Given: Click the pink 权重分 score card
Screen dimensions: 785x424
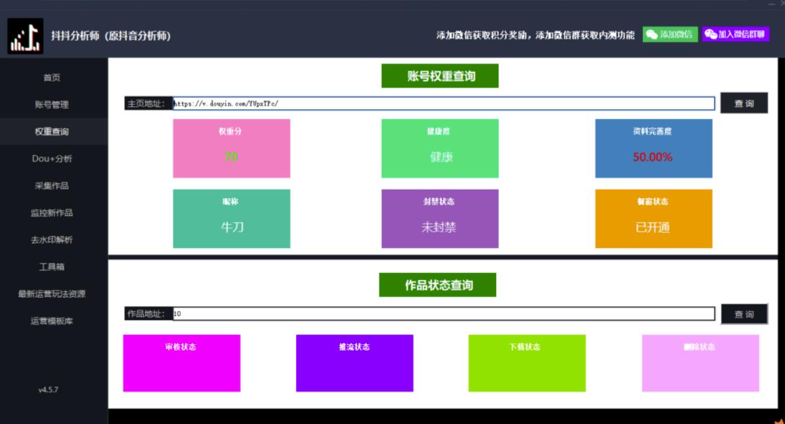Looking at the screenshot, I should pos(231,149).
